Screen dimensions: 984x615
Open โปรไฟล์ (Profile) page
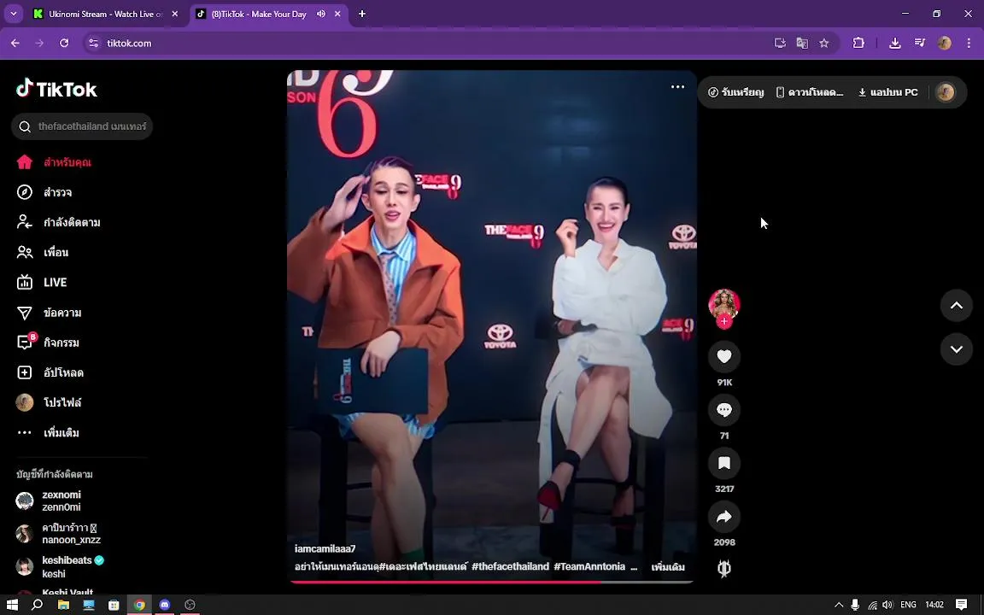(x=49, y=403)
